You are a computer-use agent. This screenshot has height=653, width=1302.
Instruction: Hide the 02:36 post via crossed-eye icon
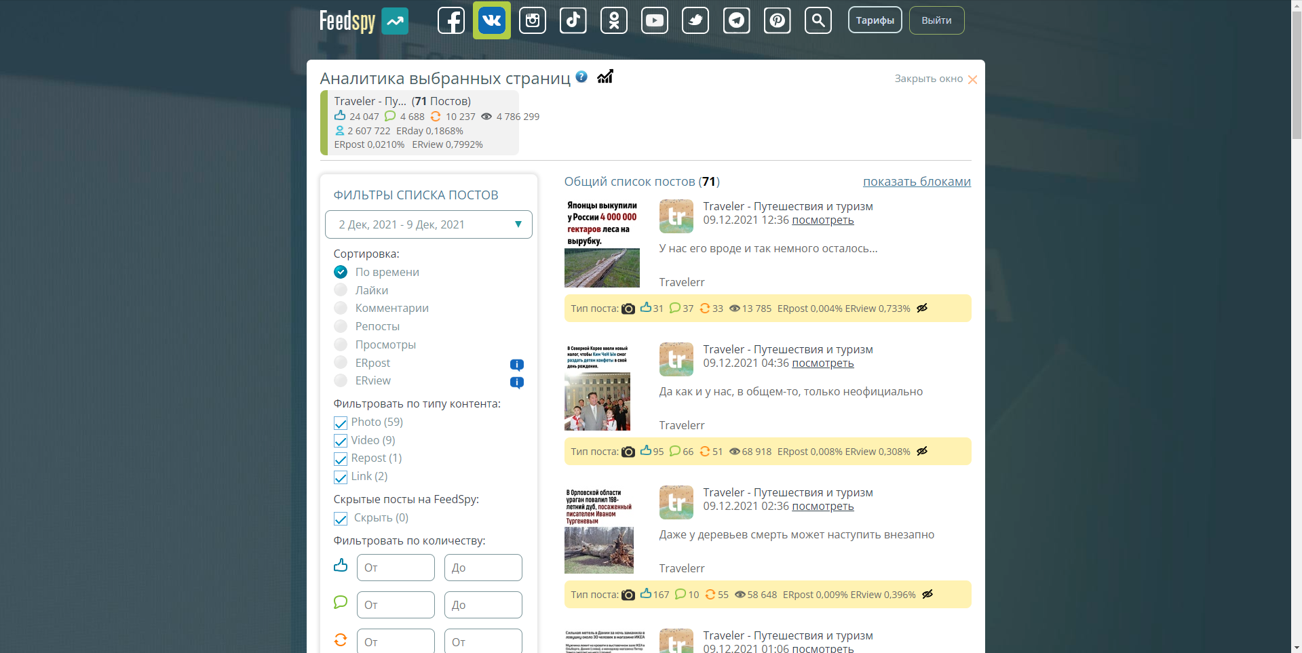pyautogui.click(x=927, y=594)
